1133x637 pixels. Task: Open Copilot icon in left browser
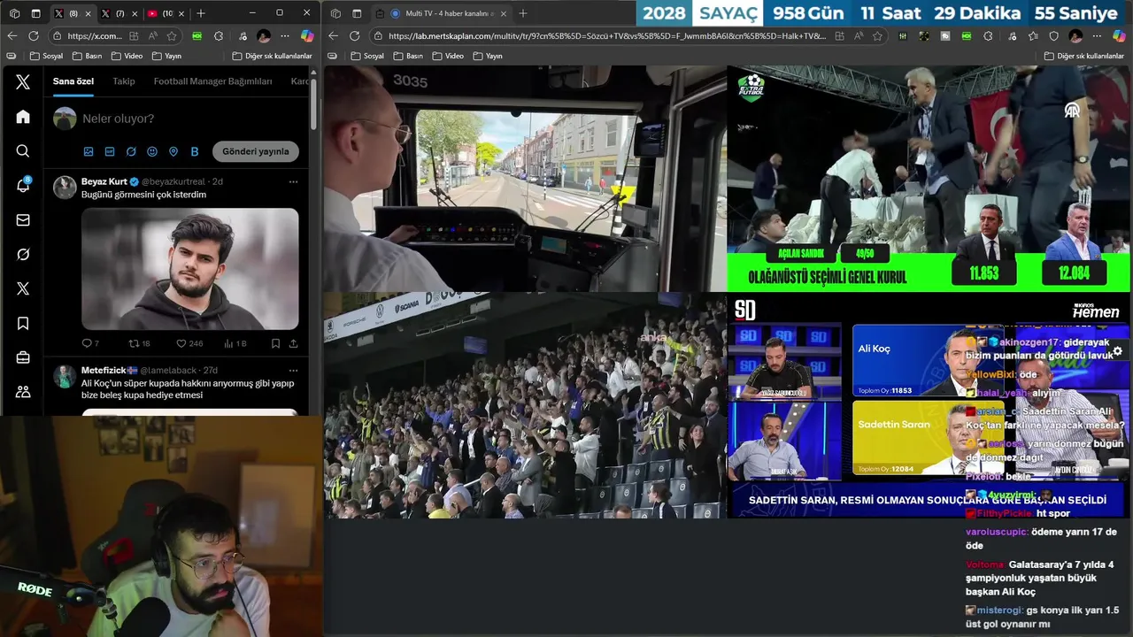pos(307,35)
